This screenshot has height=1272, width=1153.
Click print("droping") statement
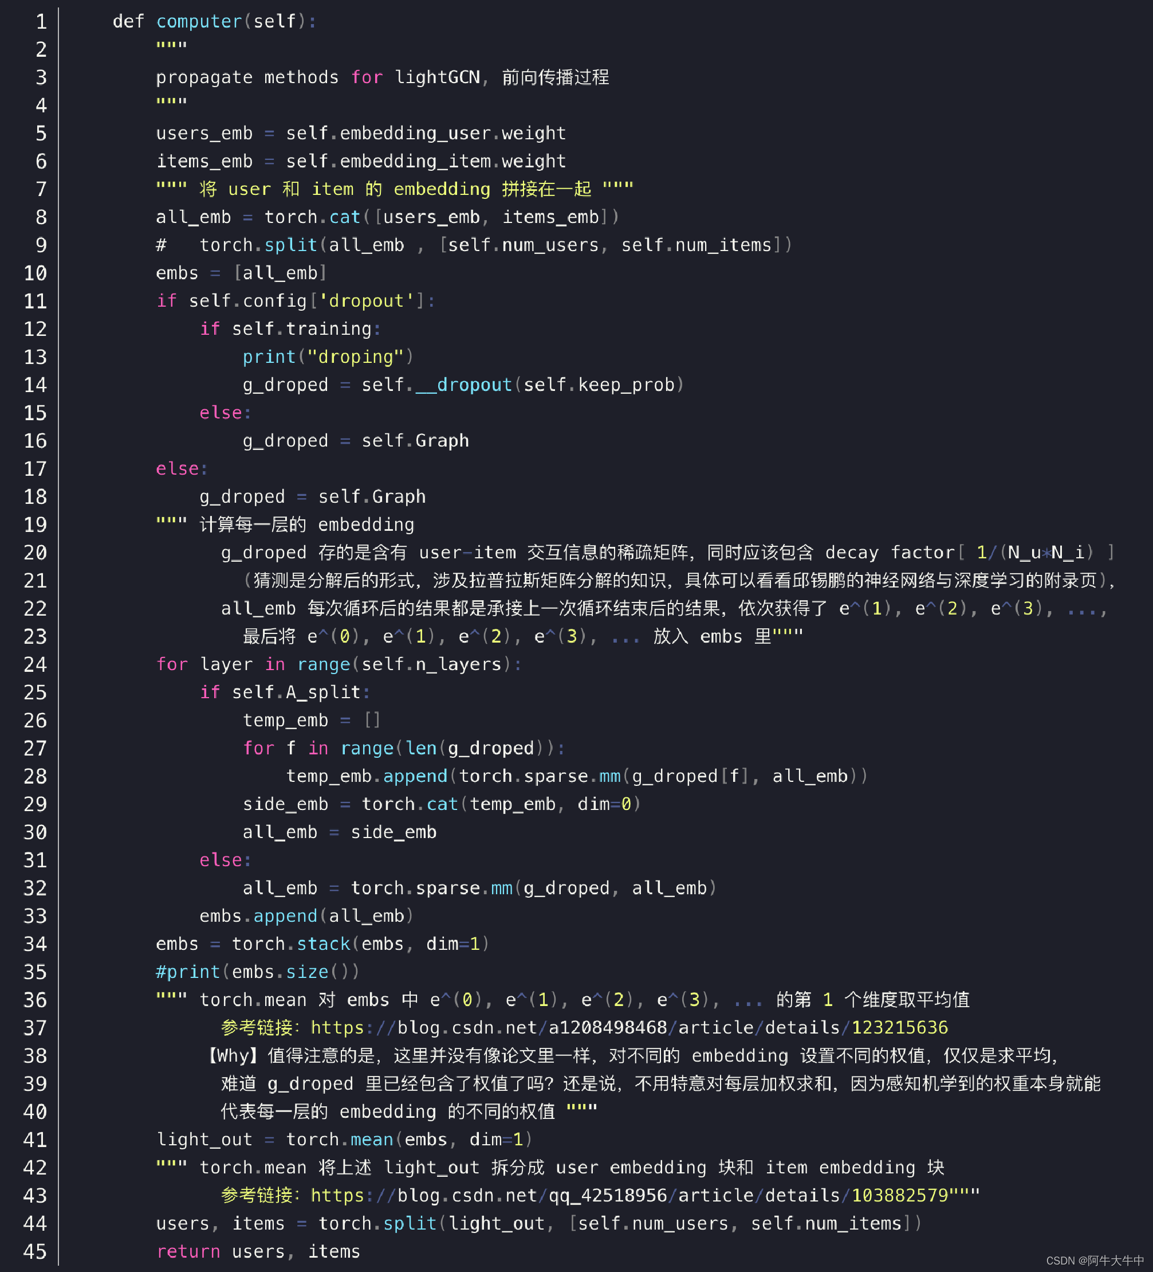tap(328, 357)
